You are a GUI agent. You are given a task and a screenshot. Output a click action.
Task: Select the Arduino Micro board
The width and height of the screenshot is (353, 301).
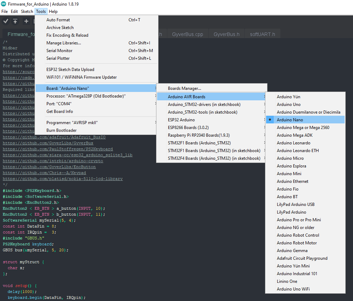(305, 158)
